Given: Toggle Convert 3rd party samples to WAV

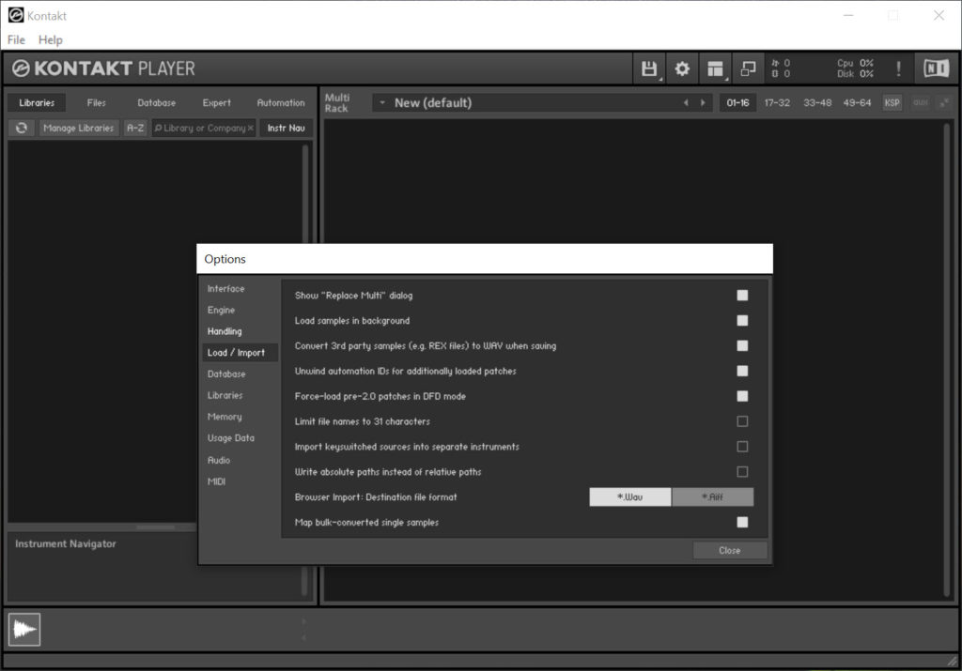Looking at the screenshot, I should (742, 345).
